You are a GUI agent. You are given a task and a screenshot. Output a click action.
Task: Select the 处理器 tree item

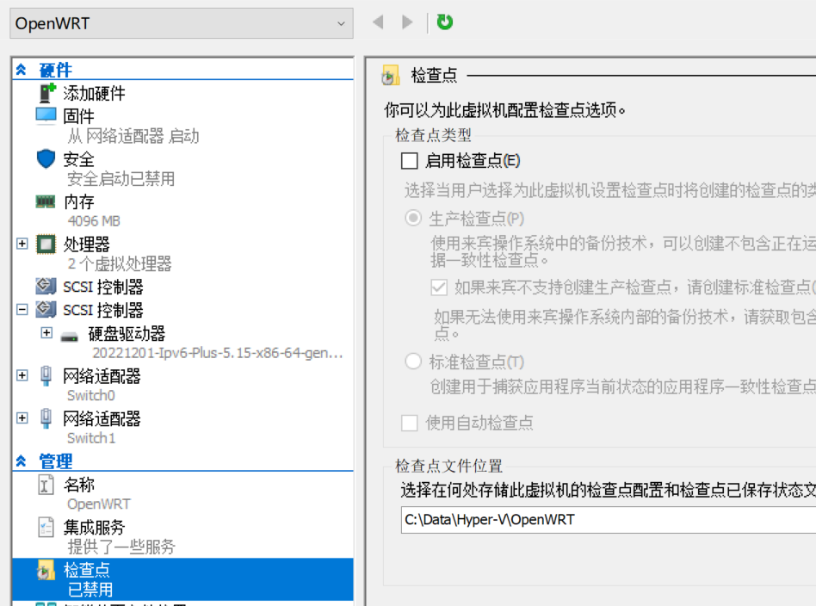86,244
